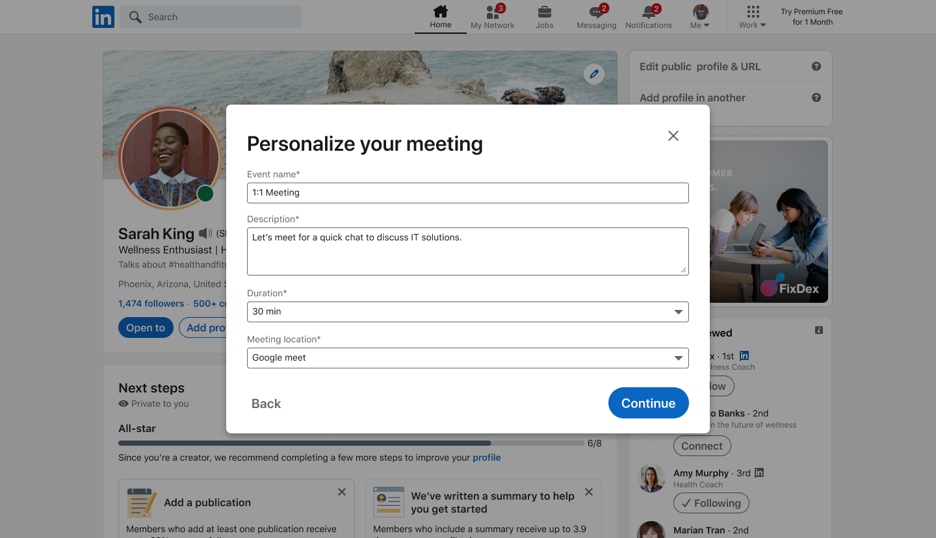Click the Try Premium Free link
The image size is (936, 538).
812,17
